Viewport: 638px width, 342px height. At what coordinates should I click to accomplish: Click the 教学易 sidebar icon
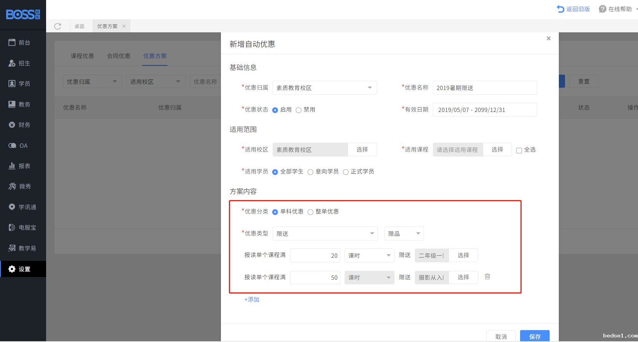coord(12,248)
